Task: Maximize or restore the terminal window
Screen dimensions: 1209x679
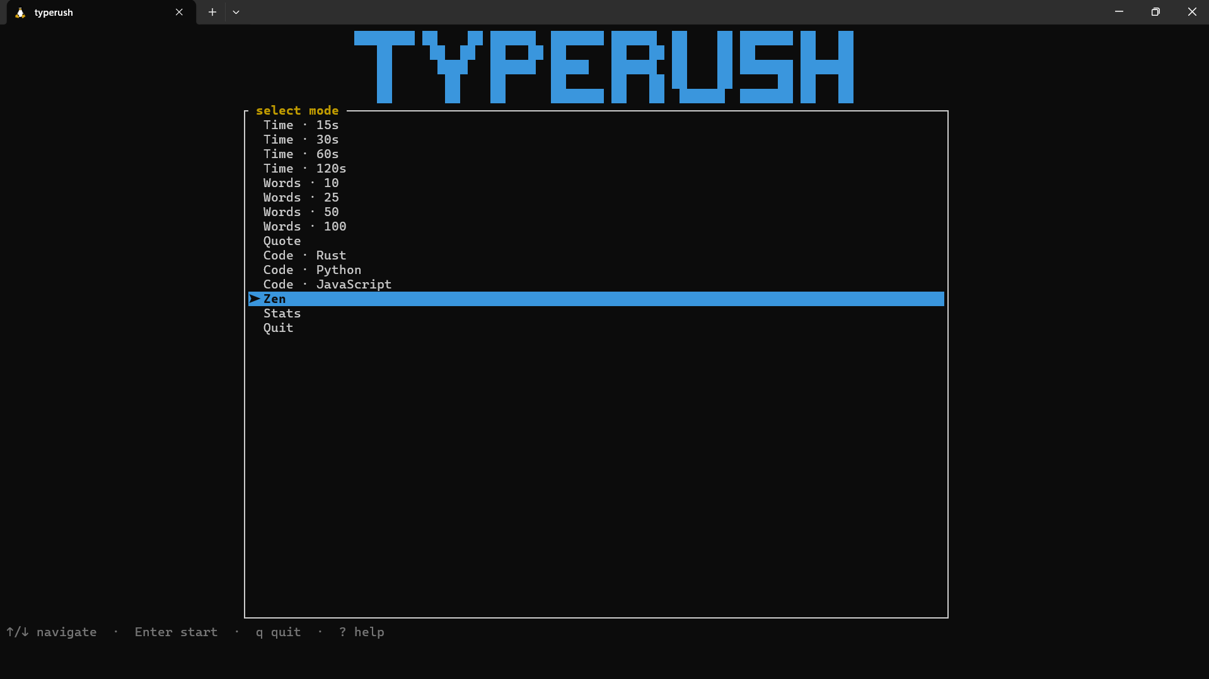Action: pyautogui.click(x=1155, y=12)
